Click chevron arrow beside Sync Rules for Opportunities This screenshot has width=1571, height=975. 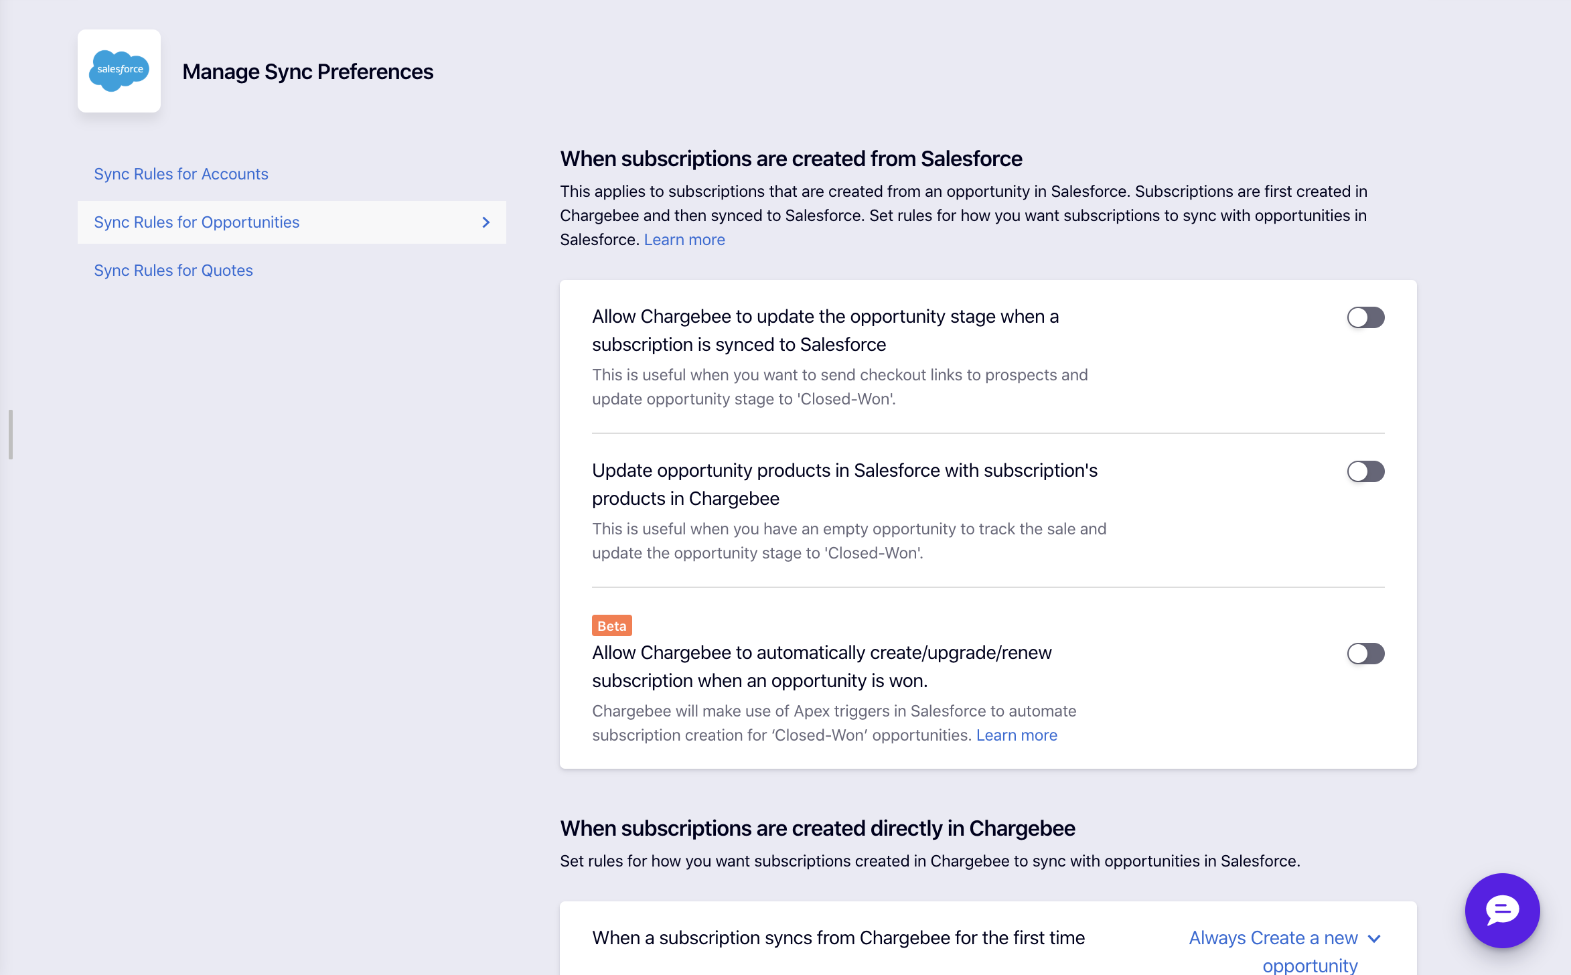486,222
